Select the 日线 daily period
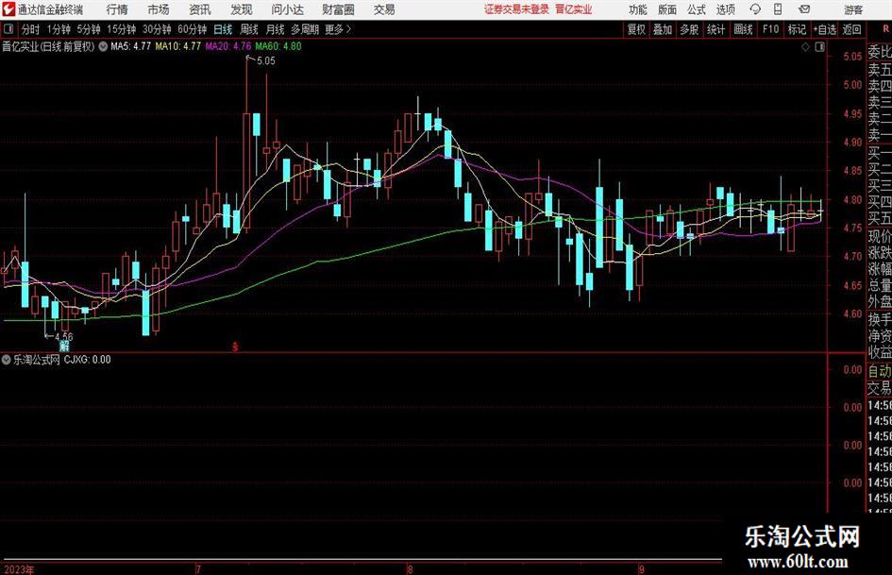This screenshot has width=892, height=575. pos(223,29)
